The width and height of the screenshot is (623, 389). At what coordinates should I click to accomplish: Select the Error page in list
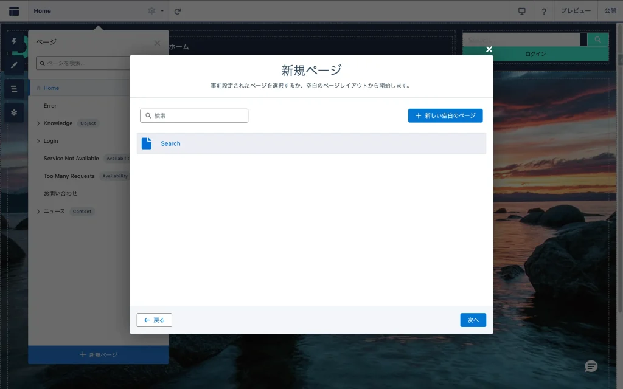tap(50, 106)
